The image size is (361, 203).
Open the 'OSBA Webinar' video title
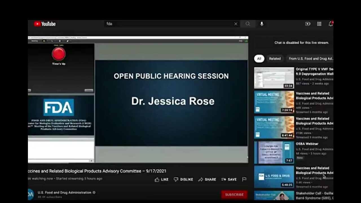pos(307,144)
